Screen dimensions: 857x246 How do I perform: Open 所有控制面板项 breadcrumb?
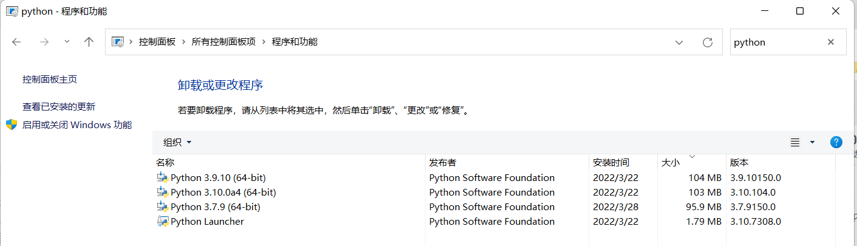224,42
